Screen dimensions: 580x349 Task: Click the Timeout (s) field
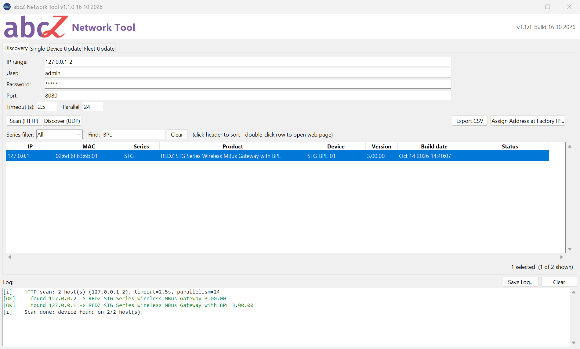coord(47,107)
